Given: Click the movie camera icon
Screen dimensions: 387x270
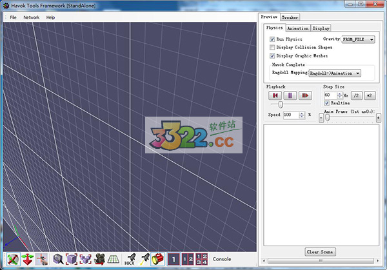Looking at the screenshot, I should [x=99, y=259].
